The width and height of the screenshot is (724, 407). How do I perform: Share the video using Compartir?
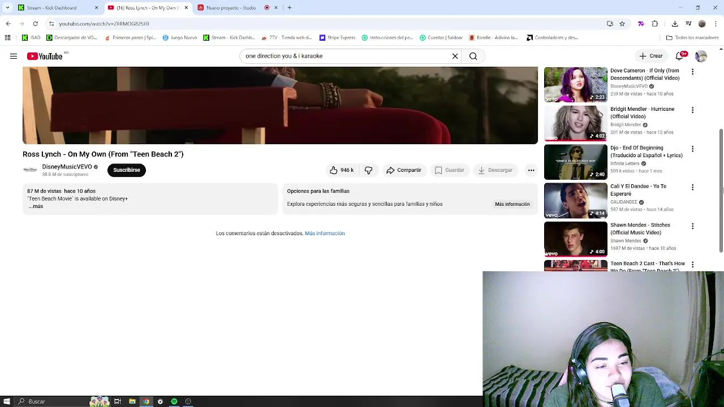[x=403, y=170]
